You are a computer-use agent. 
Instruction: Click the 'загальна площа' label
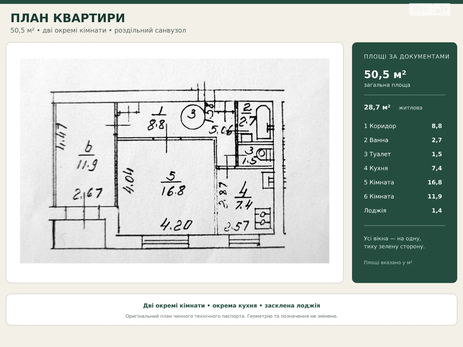387,85
